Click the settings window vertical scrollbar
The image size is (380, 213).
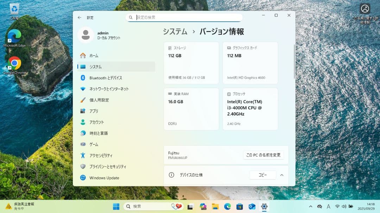(x=294, y=62)
